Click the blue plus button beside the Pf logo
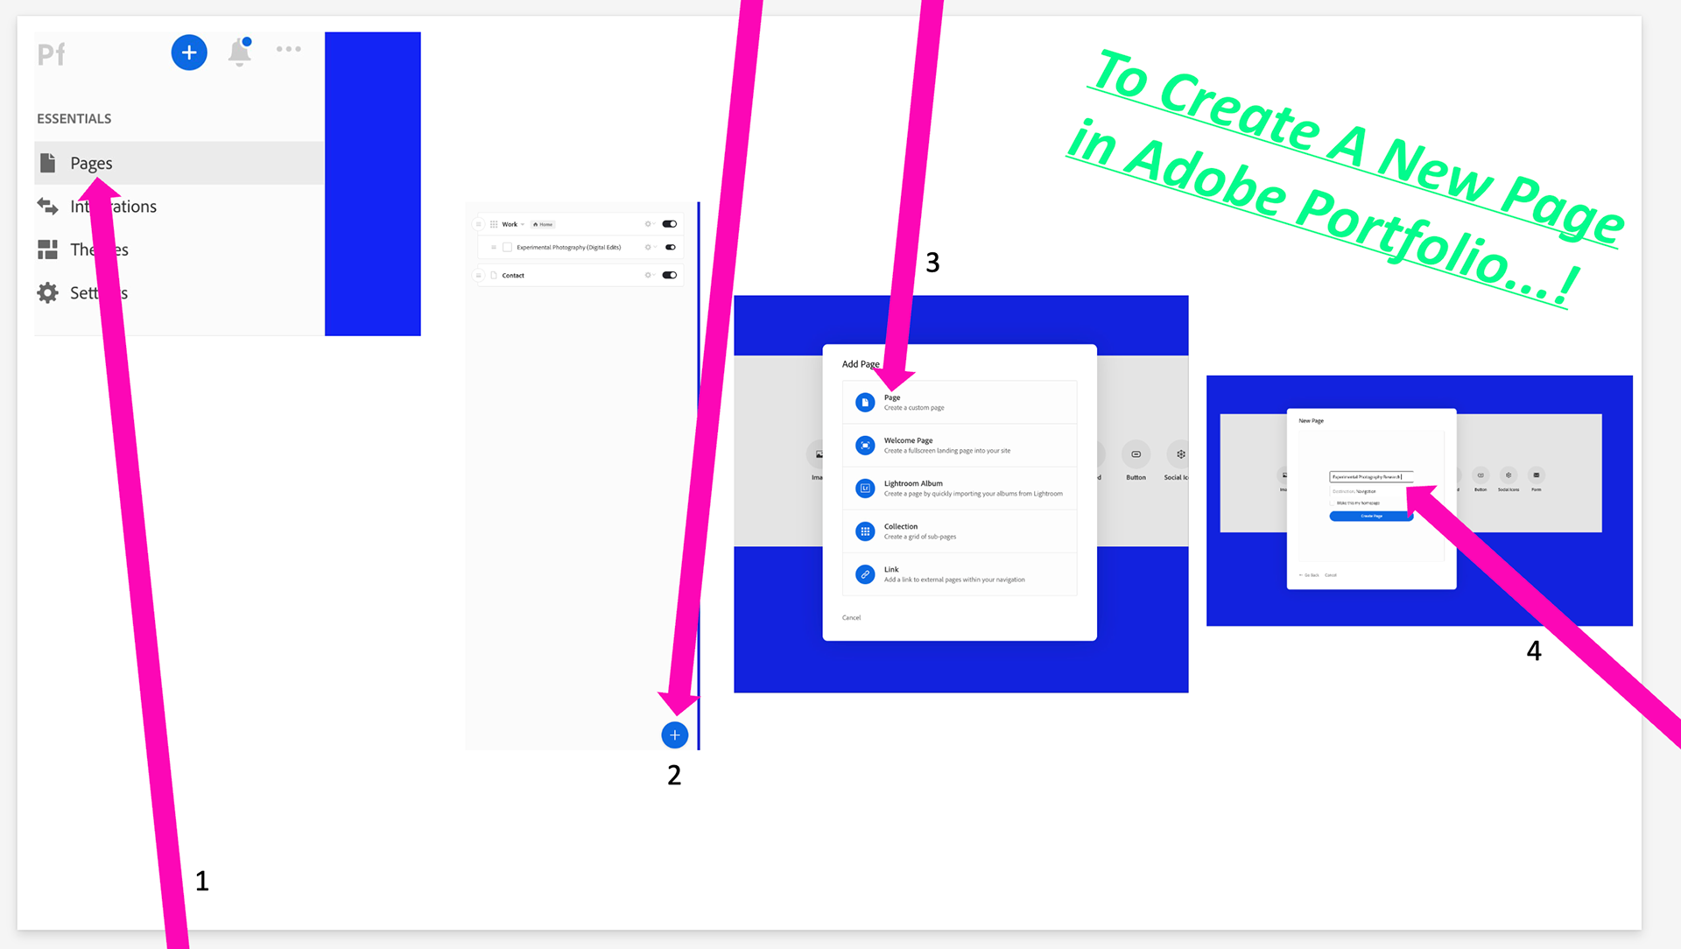Screen dimensions: 1681x949 189,53
